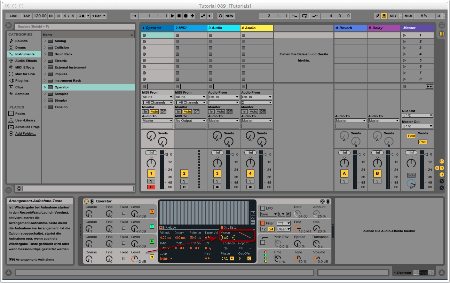Viewport: 450px width, 283px height.
Task: Open the Wave dropdown showing SwD
Action: click(x=228, y=237)
